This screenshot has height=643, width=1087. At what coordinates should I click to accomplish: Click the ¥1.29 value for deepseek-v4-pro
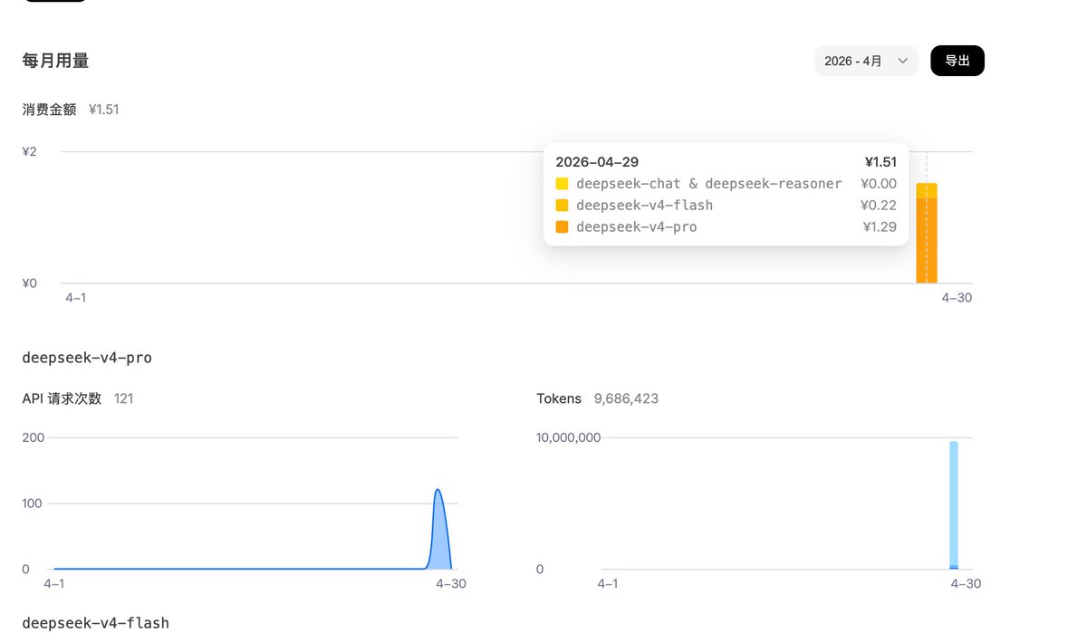(880, 227)
